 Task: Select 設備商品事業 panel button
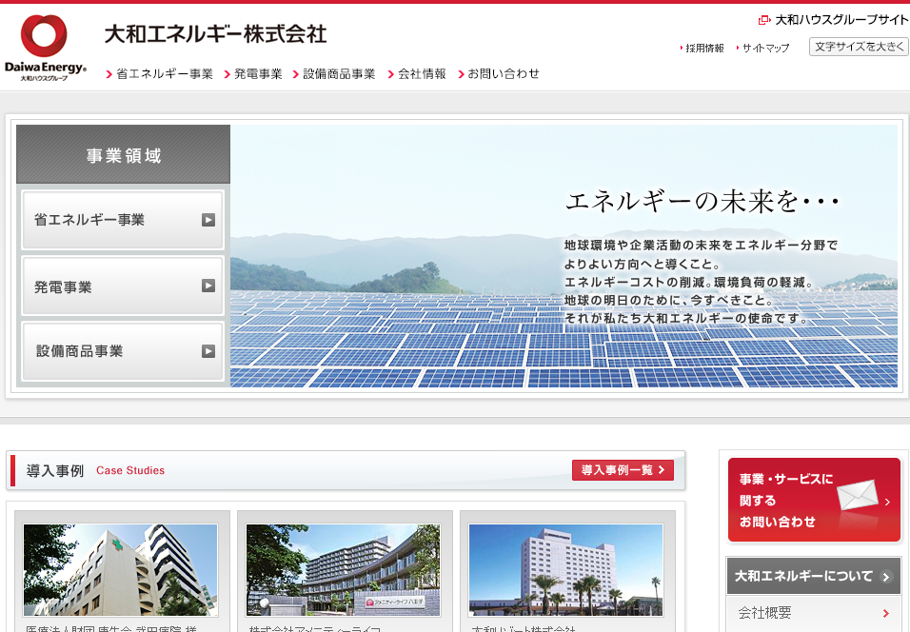[123, 351]
